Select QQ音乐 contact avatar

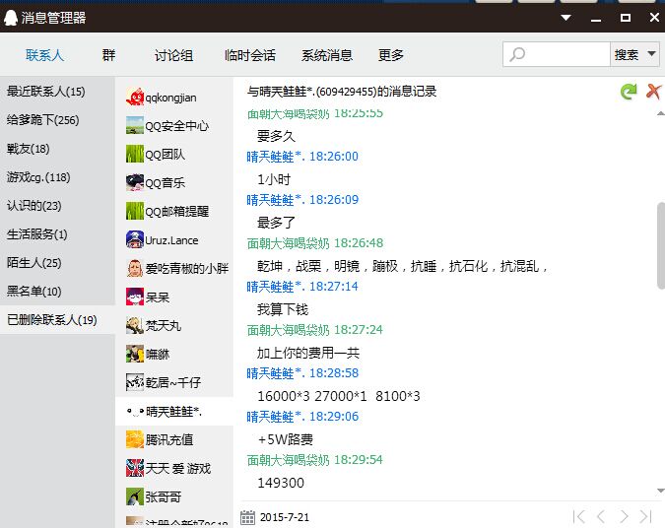pos(136,182)
